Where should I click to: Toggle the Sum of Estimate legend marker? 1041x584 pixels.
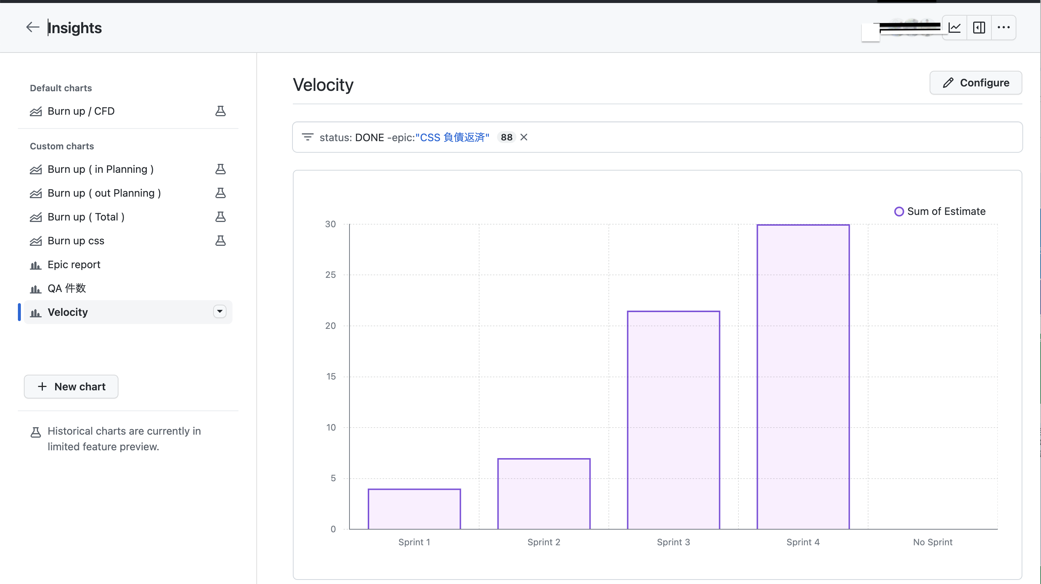(x=899, y=211)
